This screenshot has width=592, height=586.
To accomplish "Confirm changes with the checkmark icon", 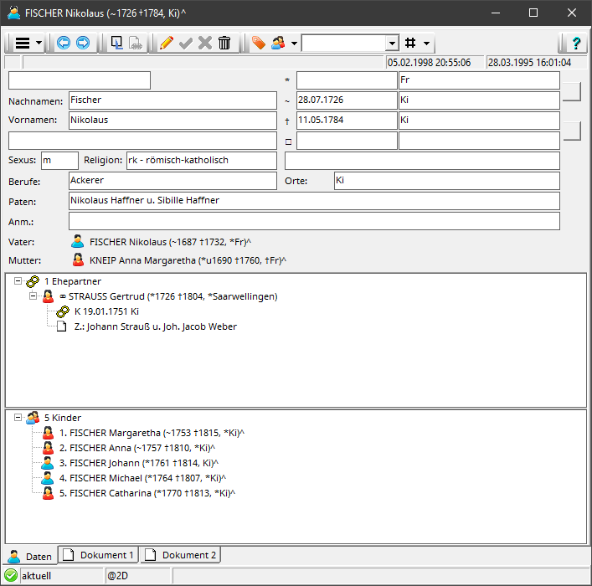I will click(x=185, y=43).
